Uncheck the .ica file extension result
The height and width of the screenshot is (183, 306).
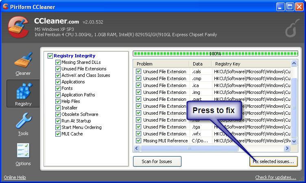pyautogui.click(x=139, y=85)
